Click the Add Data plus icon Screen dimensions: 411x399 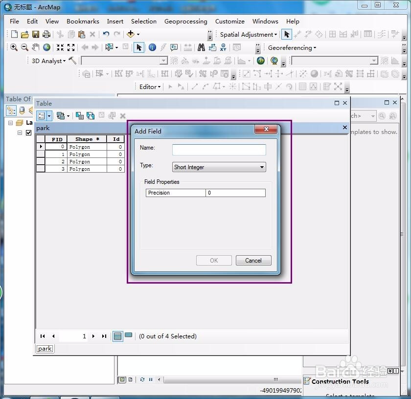tap(130, 34)
